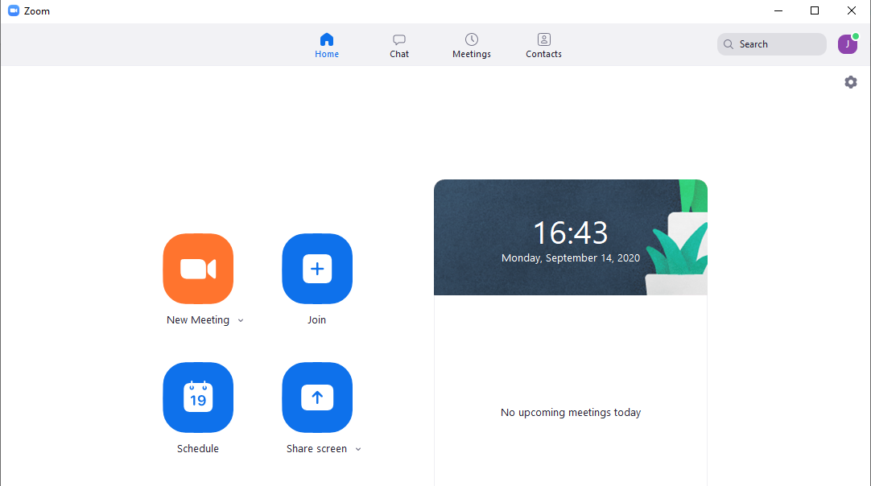Minimize the Zoom window
The width and height of the screenshot is (871, 486).
pos(778,10)
